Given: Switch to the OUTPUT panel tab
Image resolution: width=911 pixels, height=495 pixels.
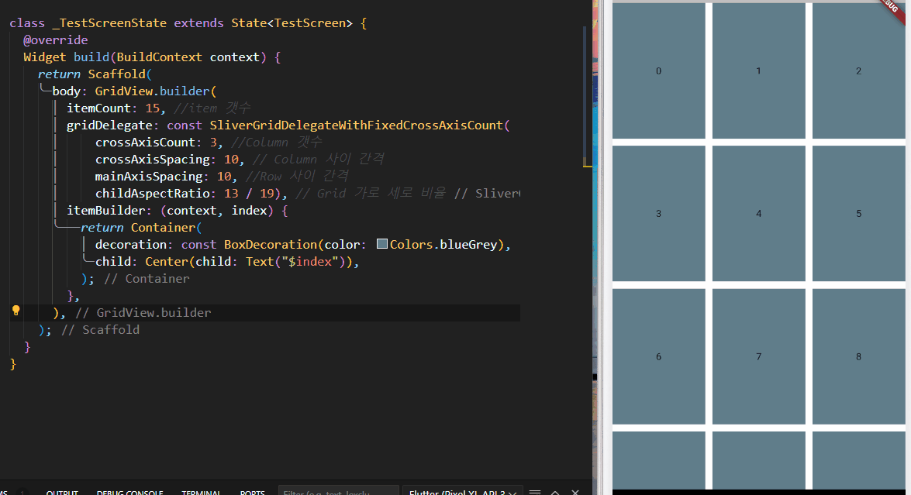Looking at the screenshot, I should pyautogui.click(x=62, y=492).
